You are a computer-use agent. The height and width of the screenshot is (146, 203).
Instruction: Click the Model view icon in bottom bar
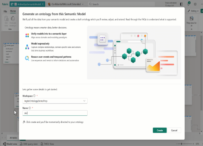4,144
